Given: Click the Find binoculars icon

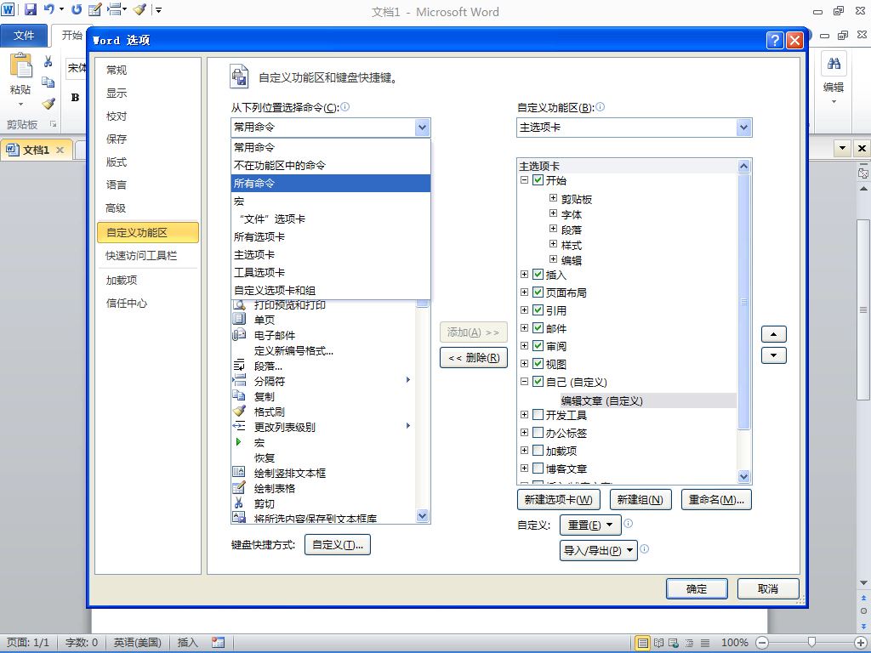Looking at the screenshot, I should tap(834, 64).
